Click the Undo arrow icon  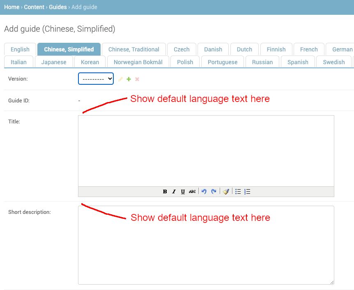pos(204,192)
